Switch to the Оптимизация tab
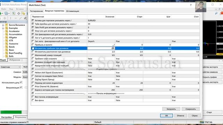The image size is (223, 125). (72, 11)
